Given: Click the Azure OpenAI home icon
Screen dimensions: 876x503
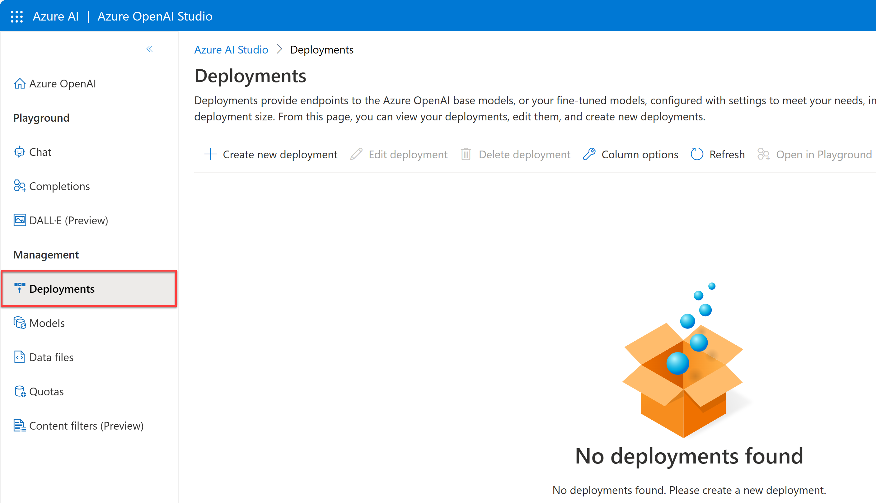Looking at the screenshot, I should tap(20, 83).
